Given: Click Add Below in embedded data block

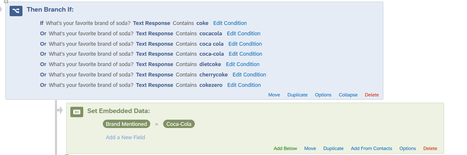Looking at the screenshot, I should (285, 148).
